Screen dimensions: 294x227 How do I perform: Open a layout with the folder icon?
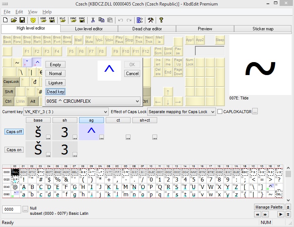[14, 20]
